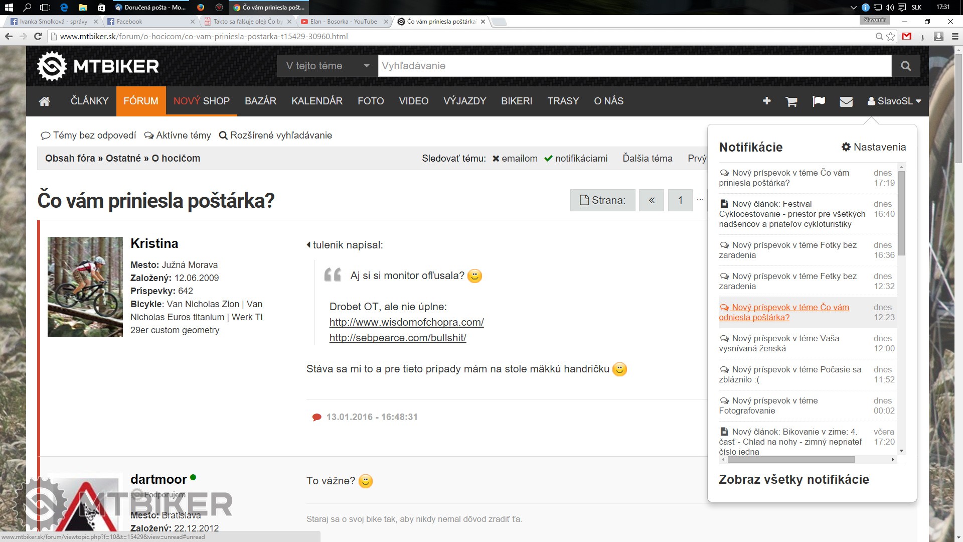Click the magnifier search button
The width and height of the screenshot is (963, 542).
[x=905, y=66]
